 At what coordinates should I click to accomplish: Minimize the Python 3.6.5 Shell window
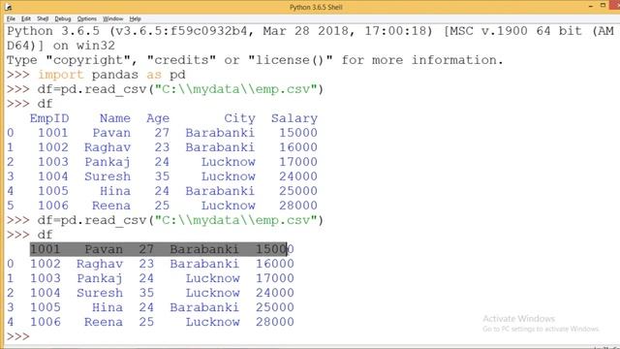590,6
